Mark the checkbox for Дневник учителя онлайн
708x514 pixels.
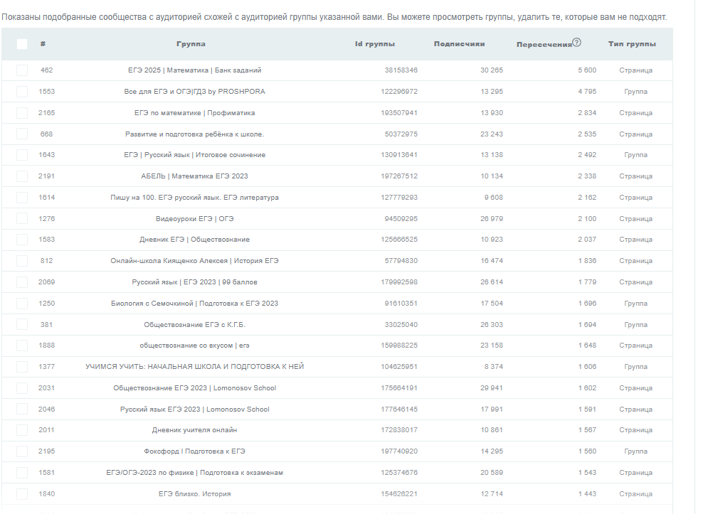(x=22, y=430)
